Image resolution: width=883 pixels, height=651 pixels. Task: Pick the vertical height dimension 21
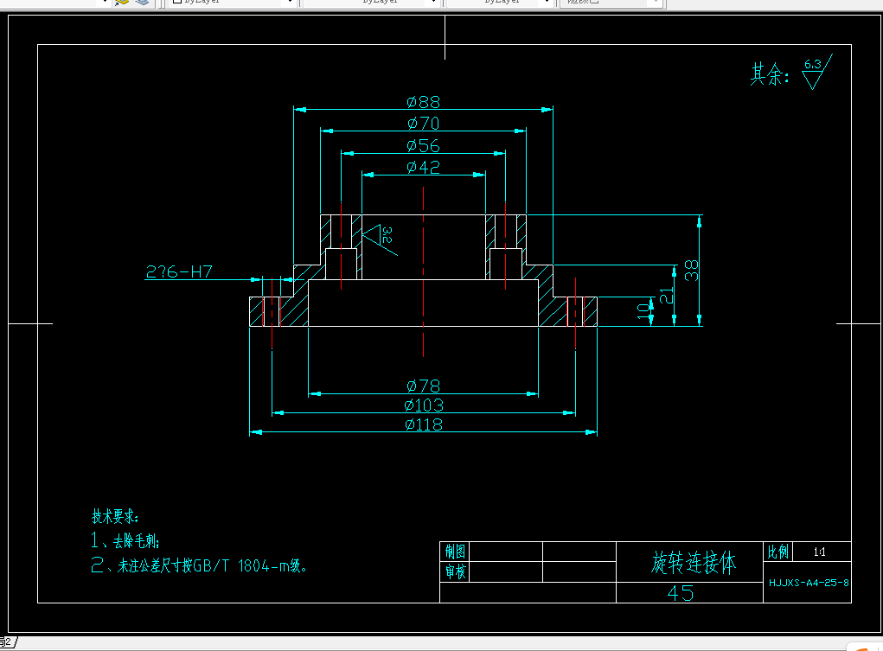point(667,296)
